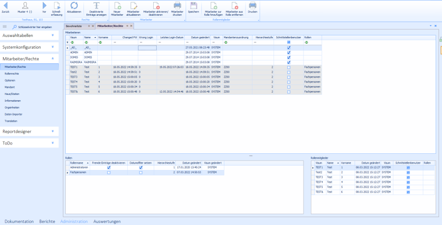Click the Zurück back arrow icon

coord(6,5)
